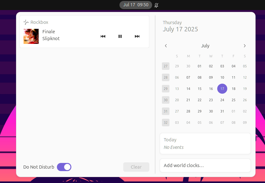Image resolution: width=265 pixels, height=183 pixels.
Task: Click the left chevron for previous month
Action: (166, 46)
